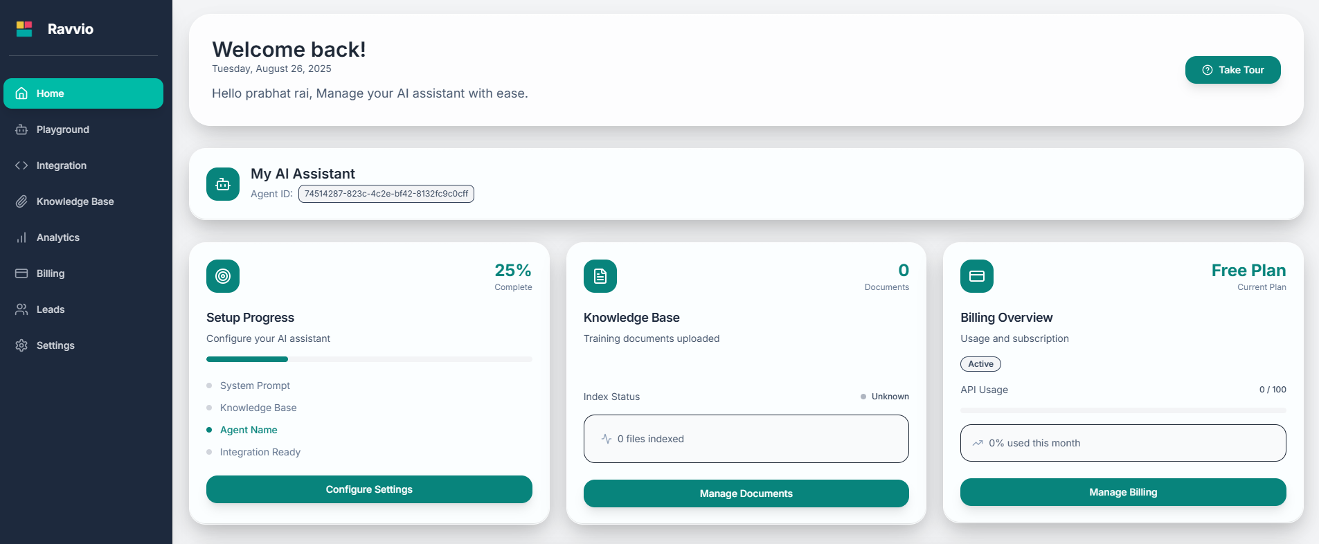Click the Ravvio logo squares
The width and height of the screenshot is (1319, 544).
(x=24, y=29)
